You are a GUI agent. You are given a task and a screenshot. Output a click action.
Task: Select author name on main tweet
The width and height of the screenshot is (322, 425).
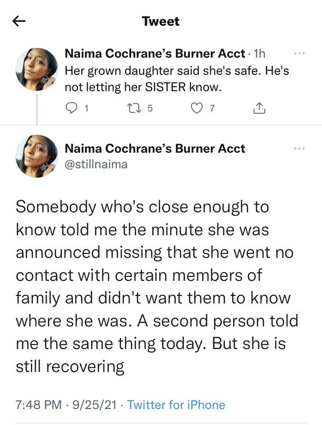155,149
